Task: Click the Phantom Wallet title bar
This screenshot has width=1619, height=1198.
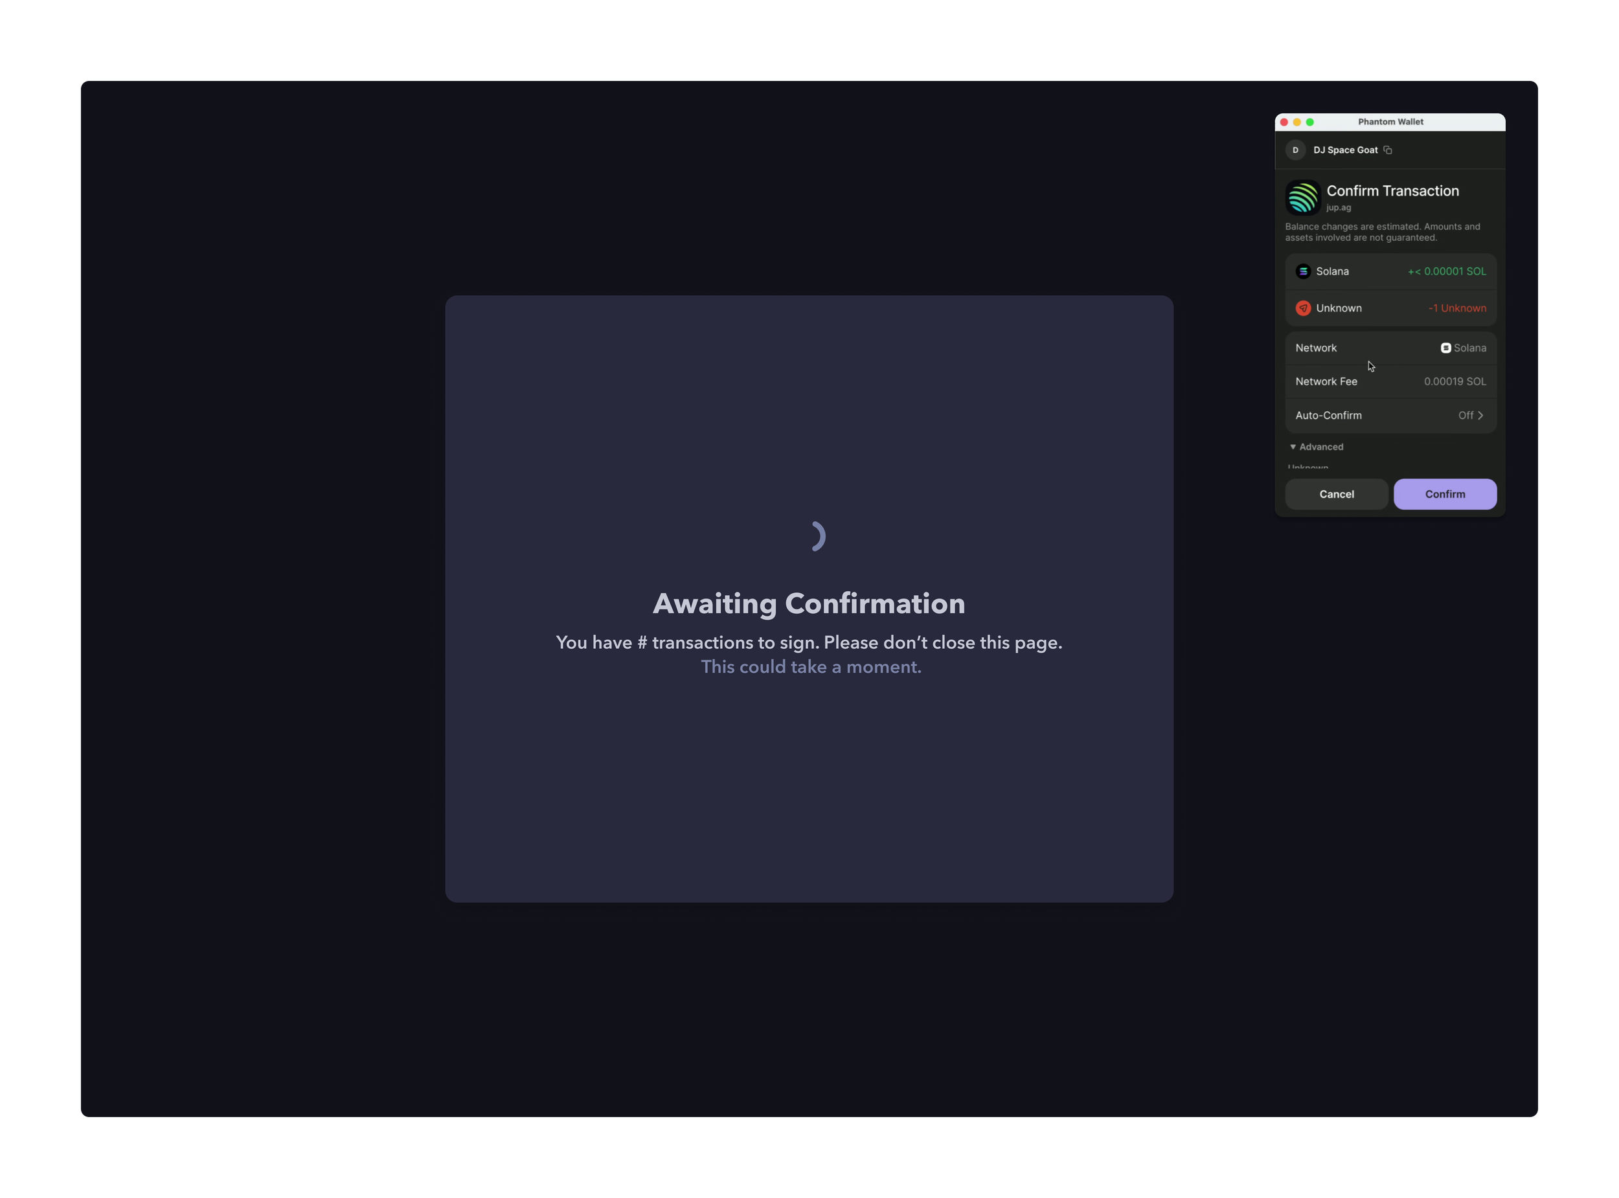Action: tap(1390, 122)
